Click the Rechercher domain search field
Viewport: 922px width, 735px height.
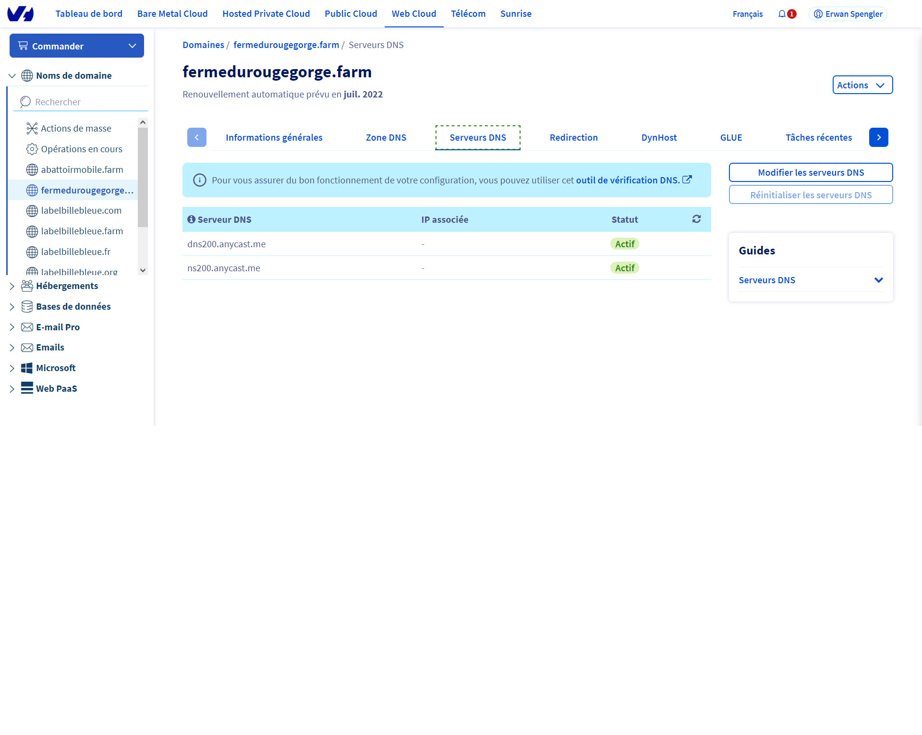(81, 102)
